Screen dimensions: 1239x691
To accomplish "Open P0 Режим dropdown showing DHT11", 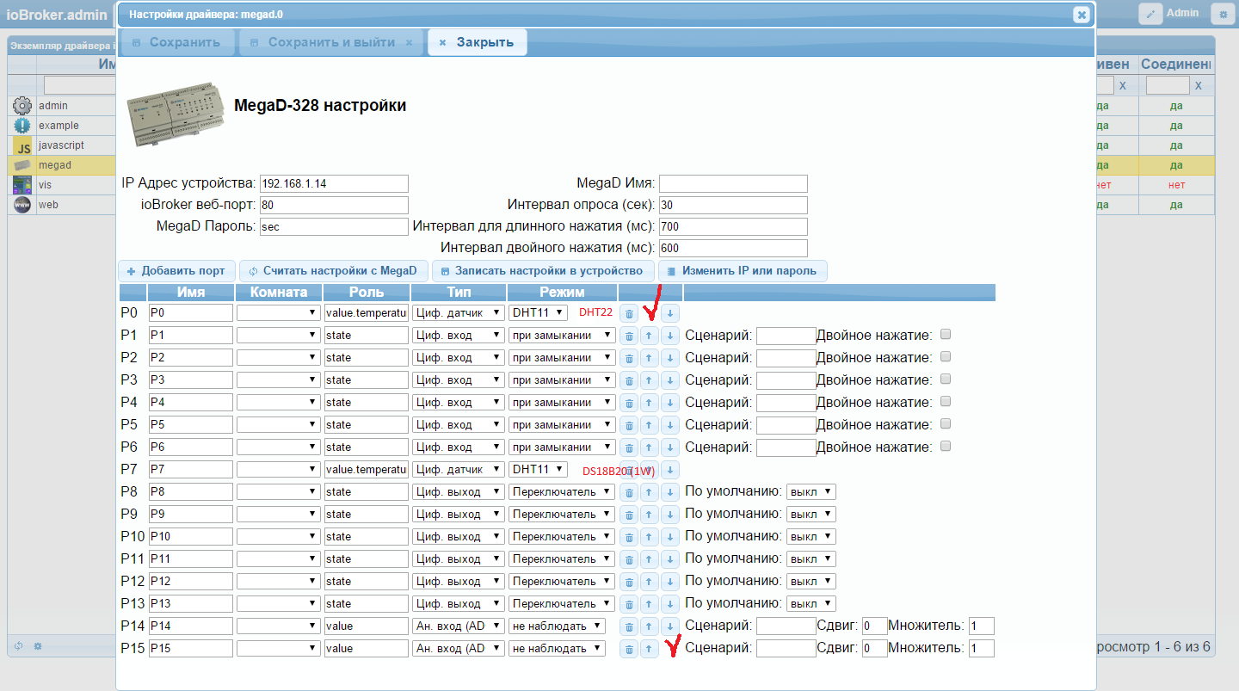I will (538, 312).
